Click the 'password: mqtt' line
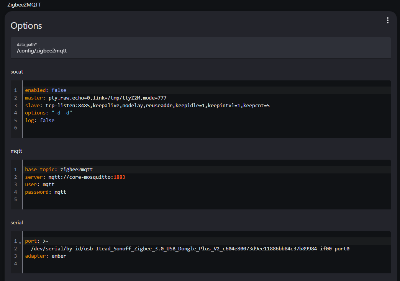 (x=46, y=192)
